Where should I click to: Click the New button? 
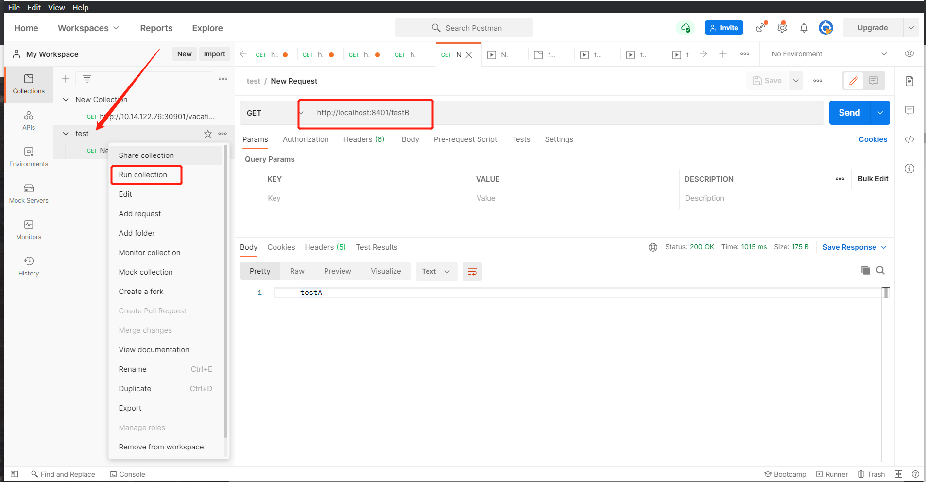point(184,54)
